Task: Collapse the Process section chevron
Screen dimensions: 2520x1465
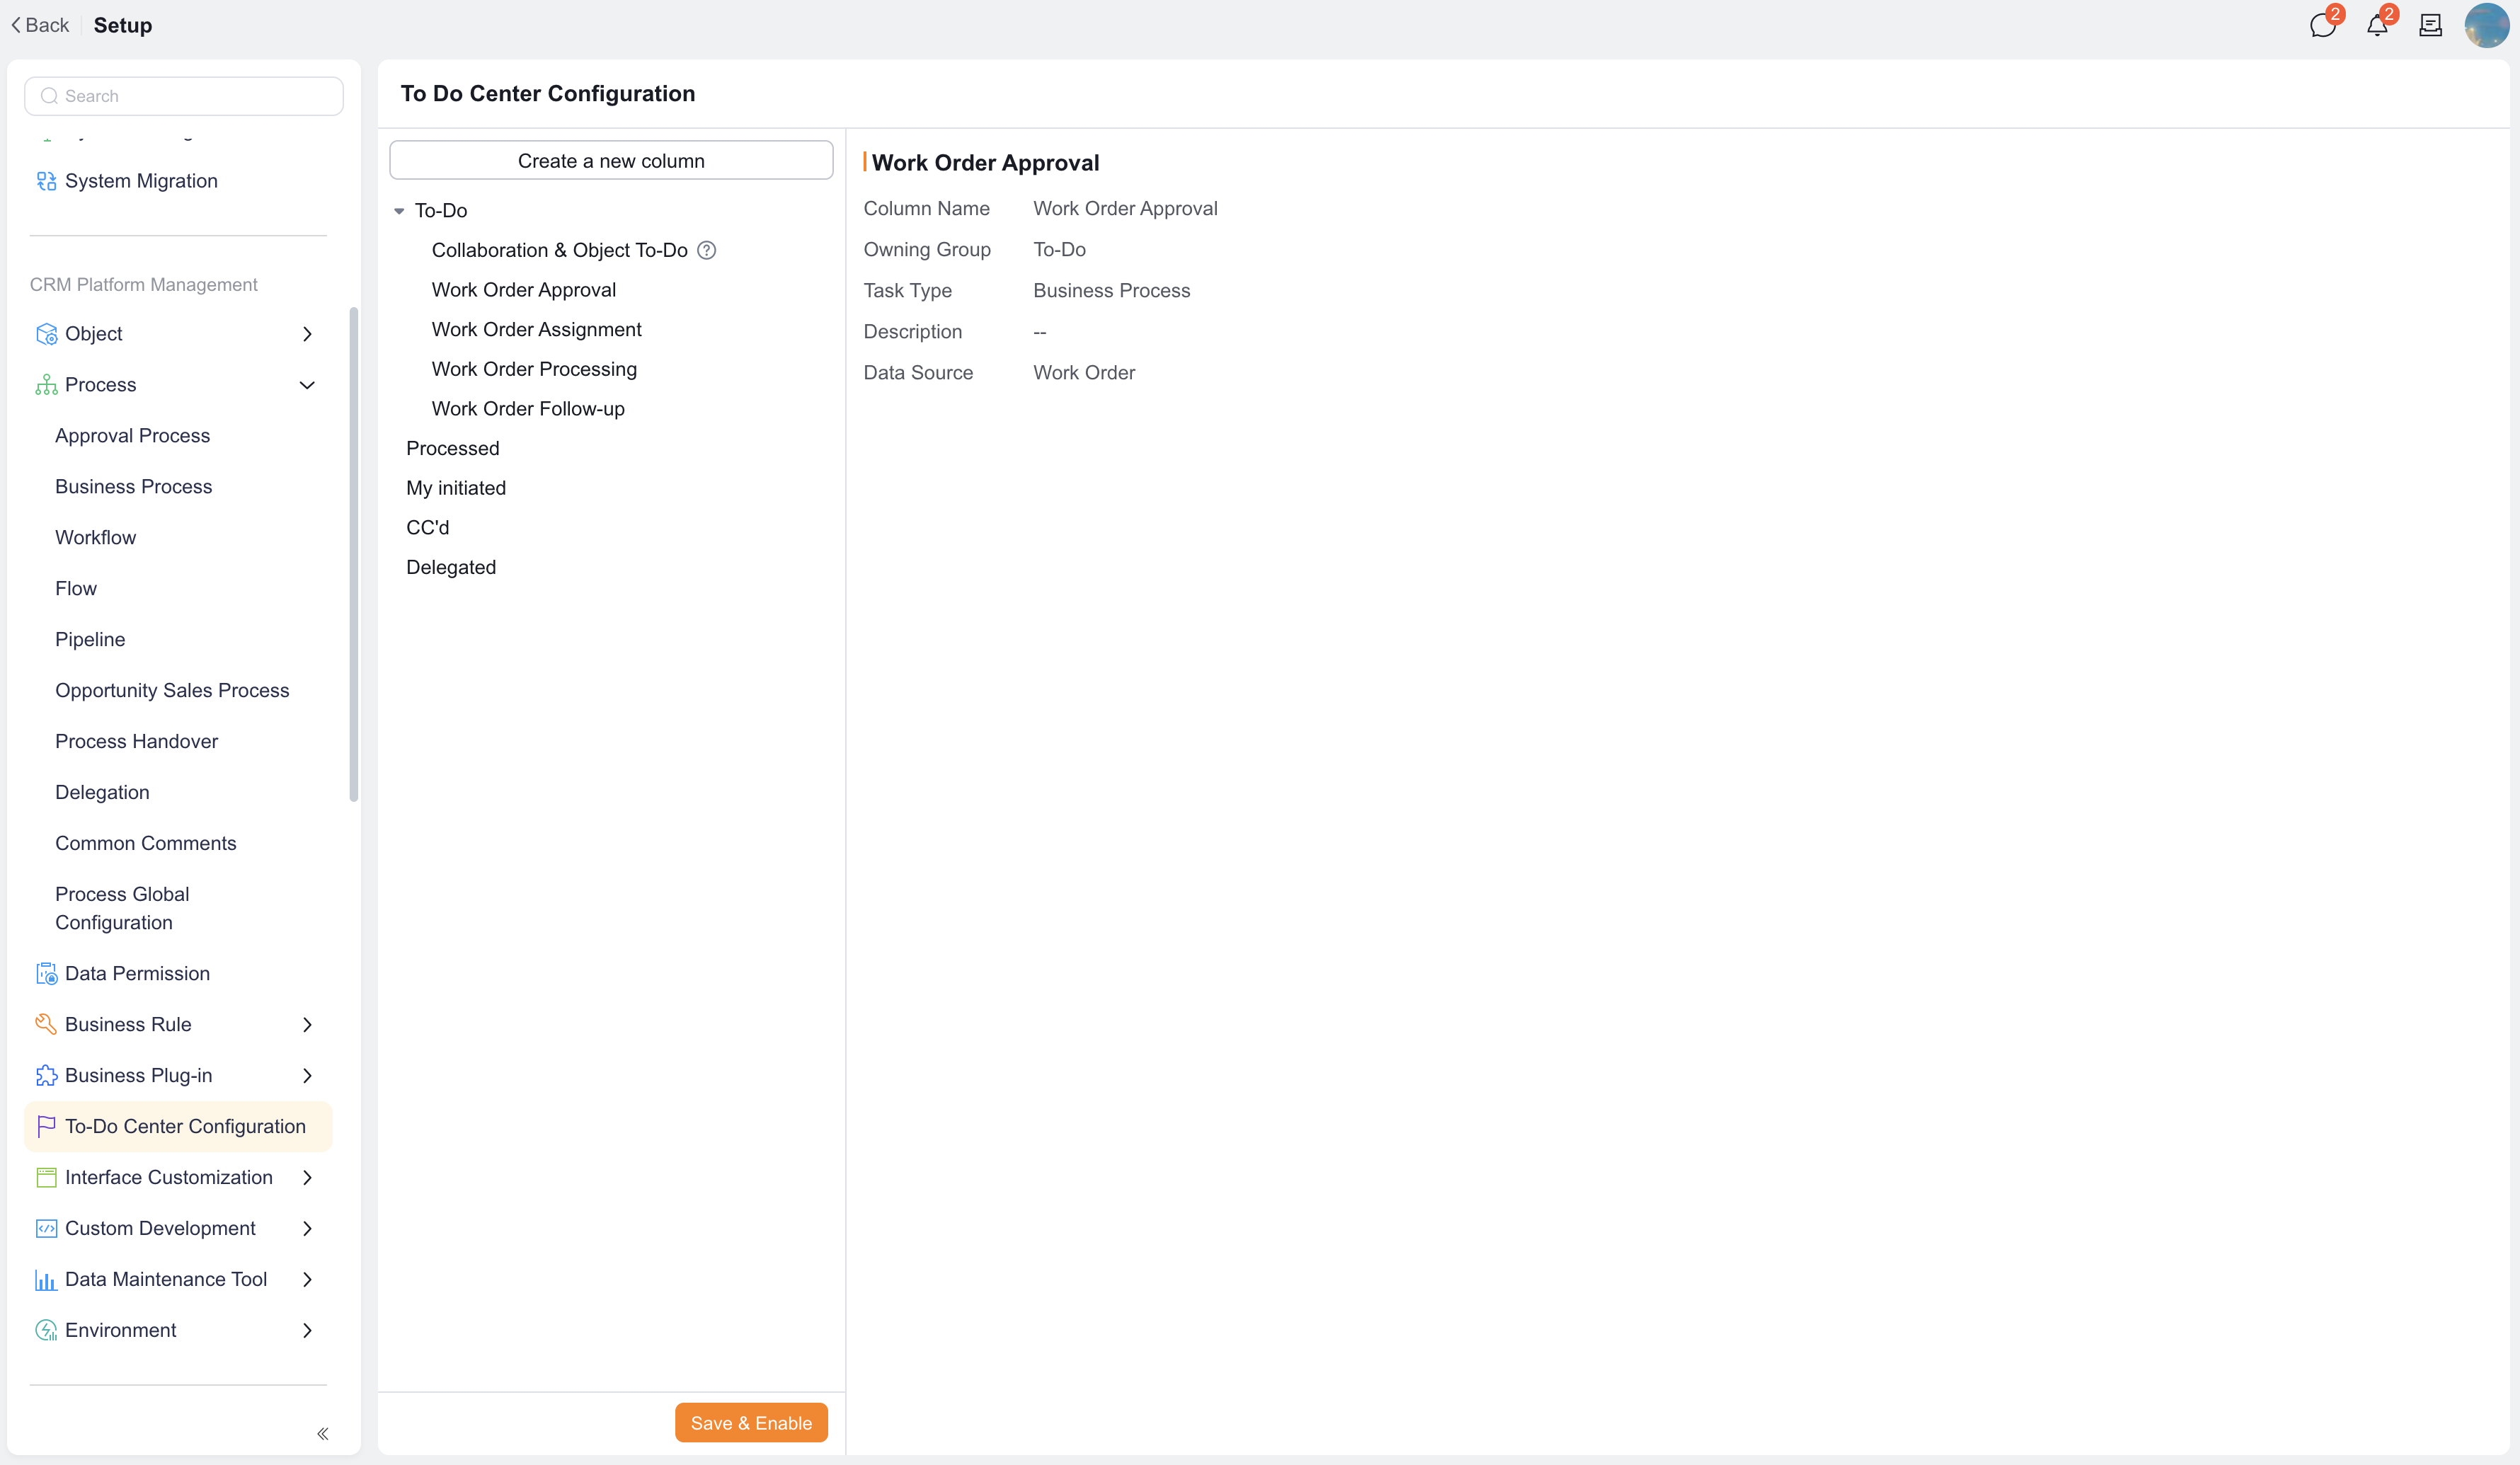Action: pyautogui.click(x=307, y=385)
